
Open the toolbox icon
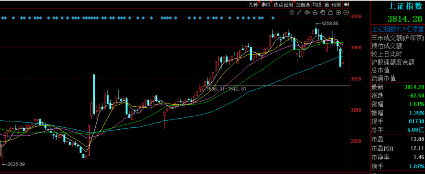315,13
